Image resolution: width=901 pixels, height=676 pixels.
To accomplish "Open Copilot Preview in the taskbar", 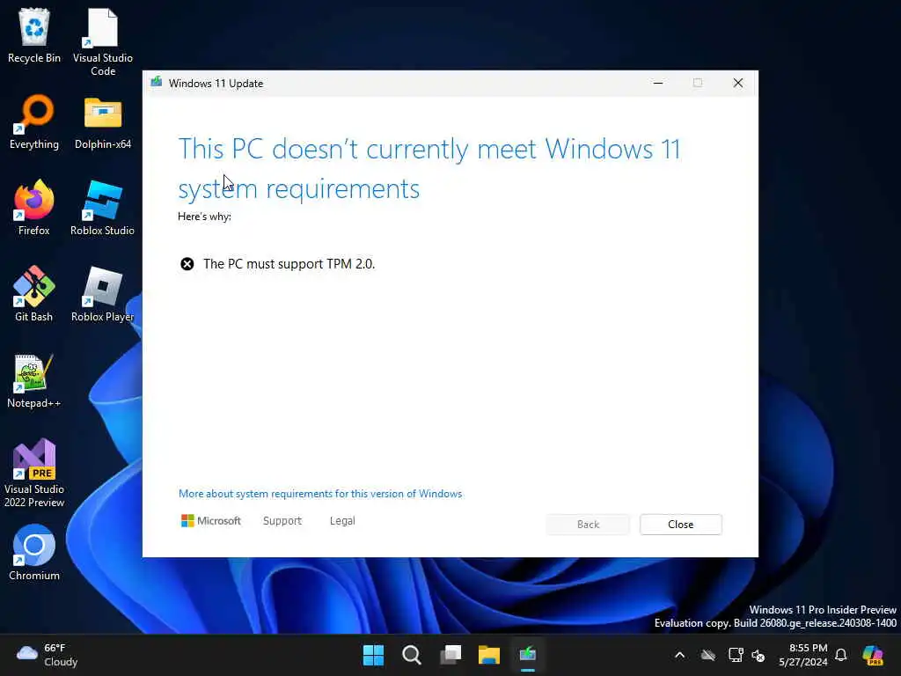I will (x=873, y=655).
